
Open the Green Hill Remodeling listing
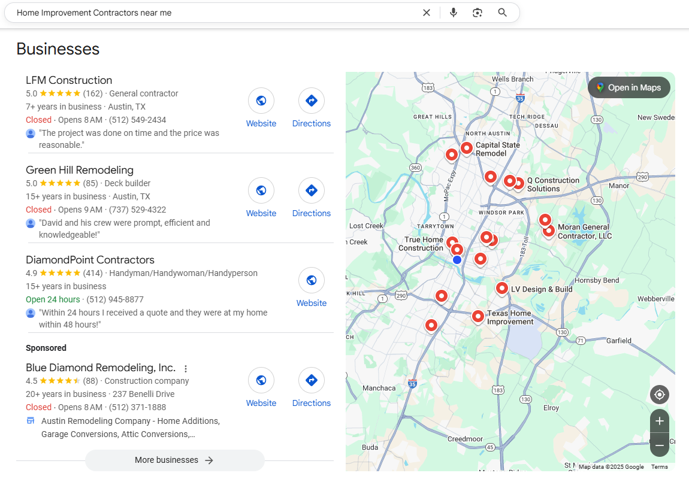click(80, 170)
